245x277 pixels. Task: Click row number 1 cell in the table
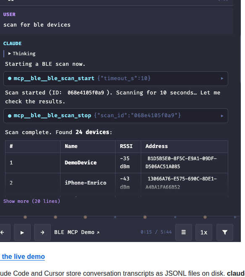point(33,163)
